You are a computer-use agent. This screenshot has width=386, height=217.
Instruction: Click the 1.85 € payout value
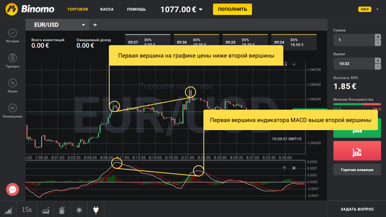[x=345, y=86]
